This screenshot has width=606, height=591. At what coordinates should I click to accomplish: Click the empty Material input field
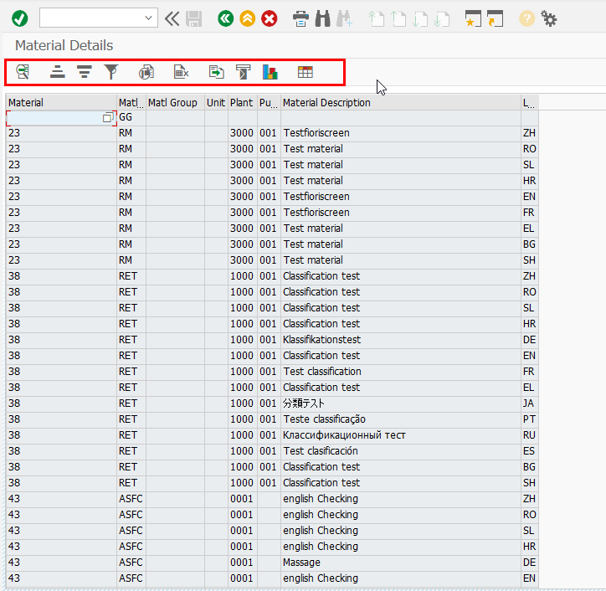coord(55,117)
